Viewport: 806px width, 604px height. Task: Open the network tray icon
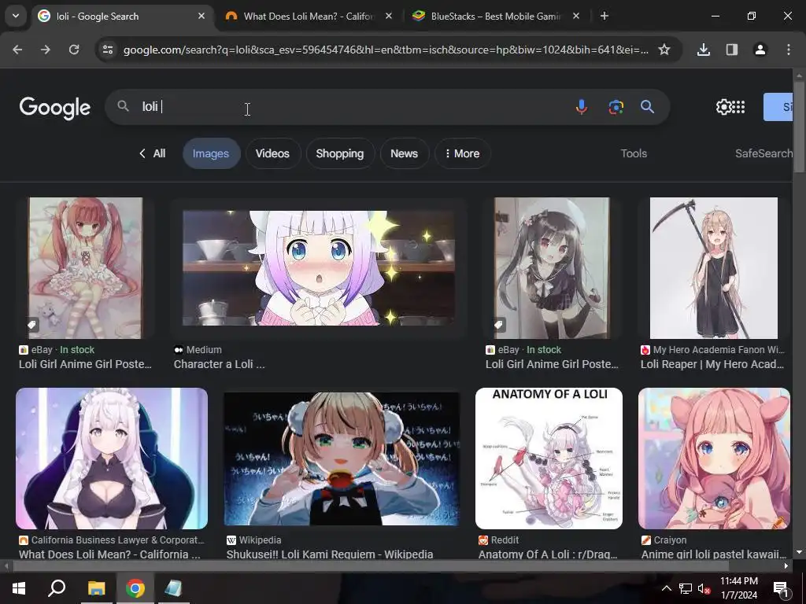tap(686, 588)
